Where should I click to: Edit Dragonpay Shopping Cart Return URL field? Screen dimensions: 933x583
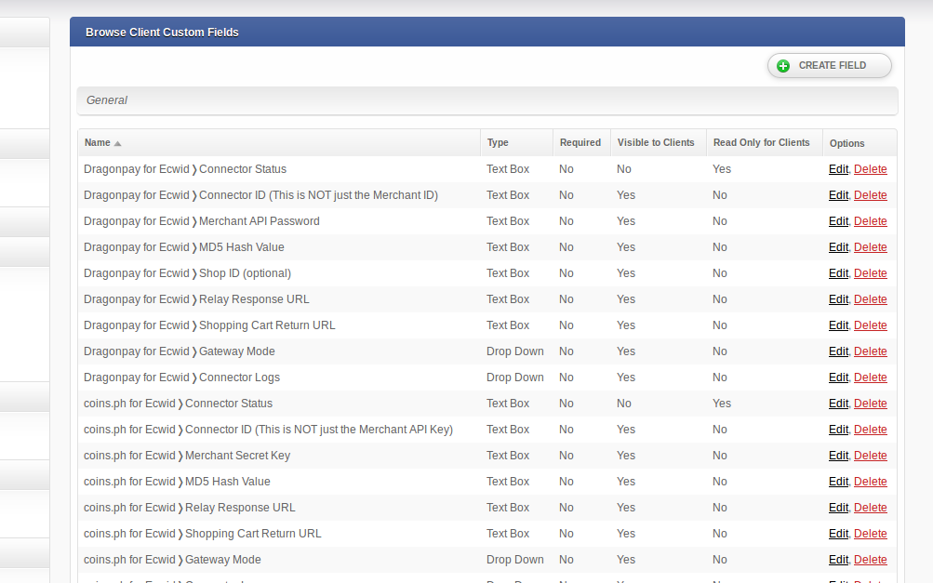pos(838,325)
